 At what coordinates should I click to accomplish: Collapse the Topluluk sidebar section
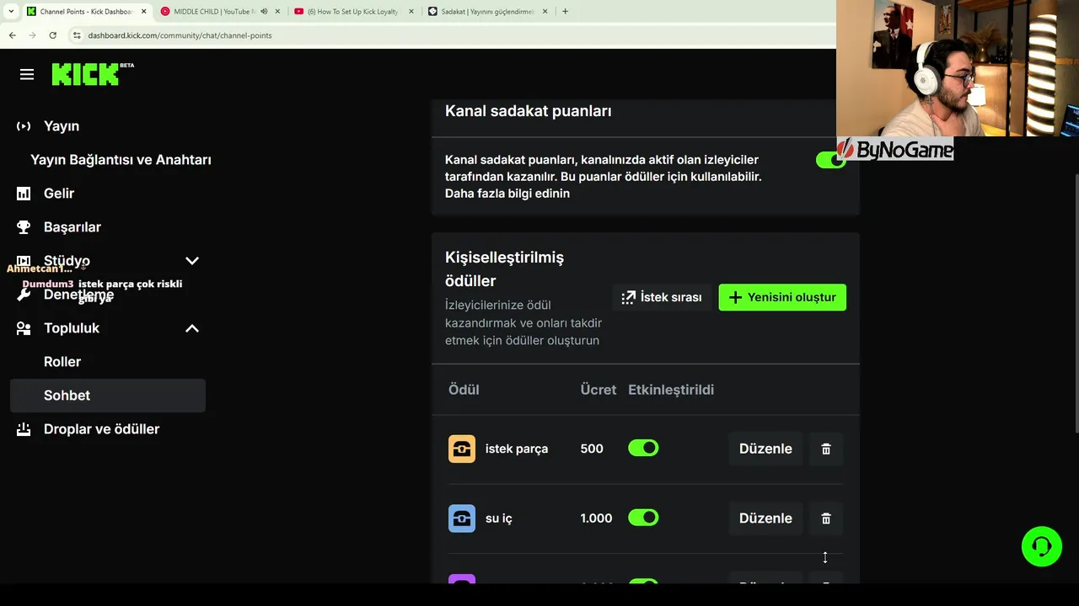(x=192, y=328)
